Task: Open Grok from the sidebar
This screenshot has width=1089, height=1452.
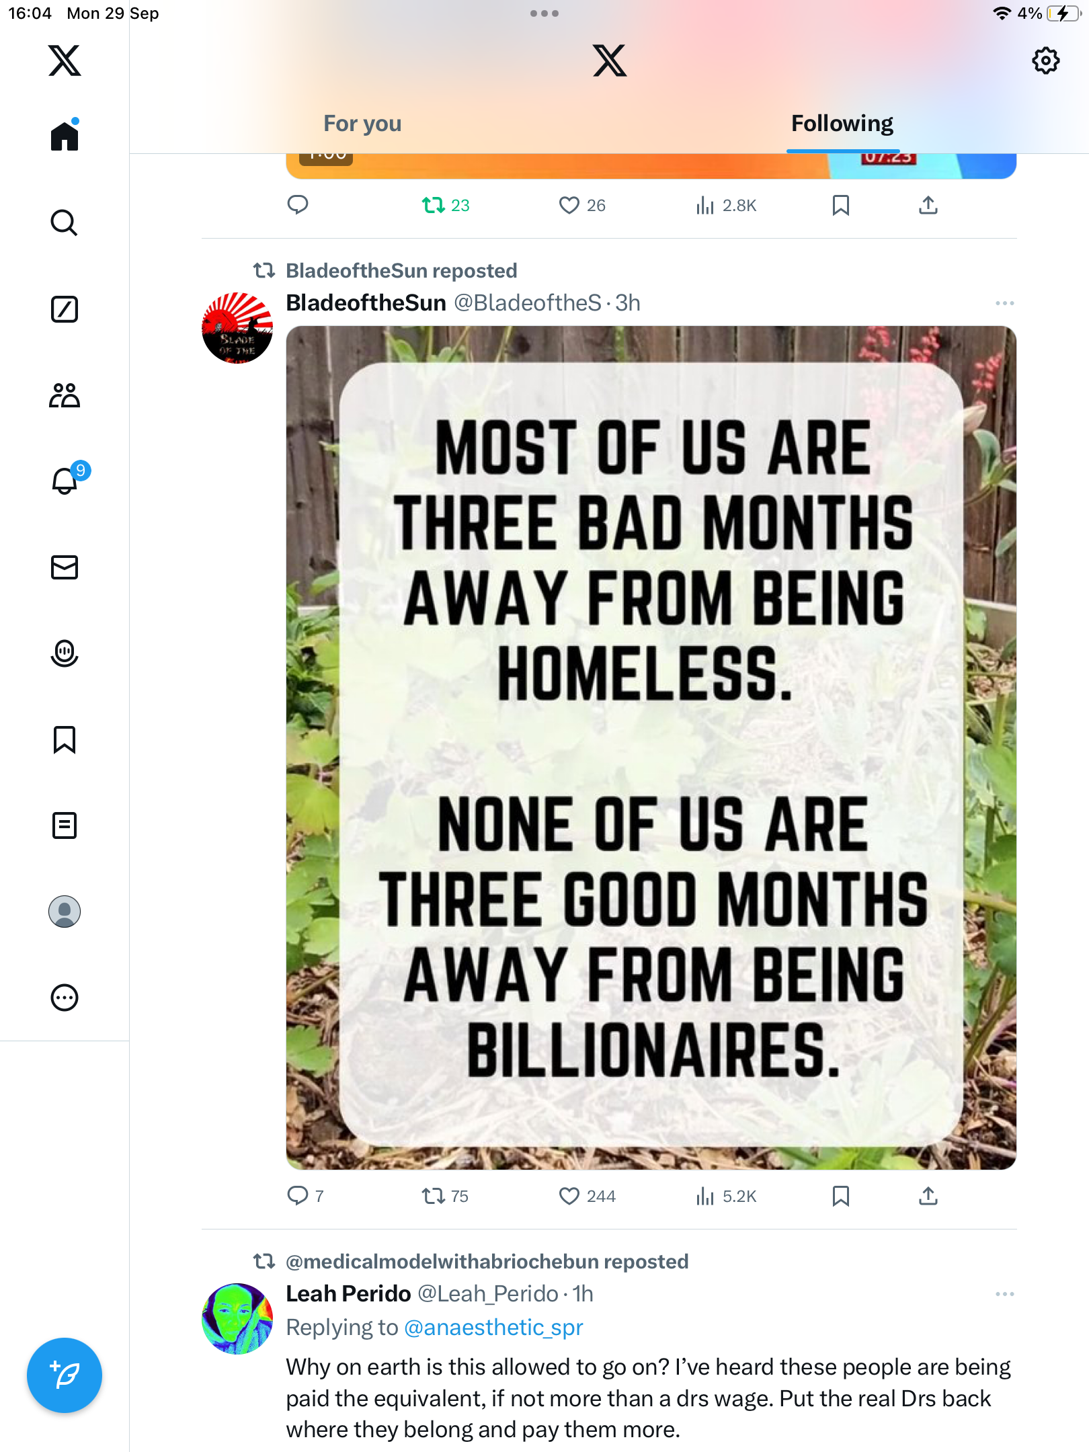Action: 65,309
